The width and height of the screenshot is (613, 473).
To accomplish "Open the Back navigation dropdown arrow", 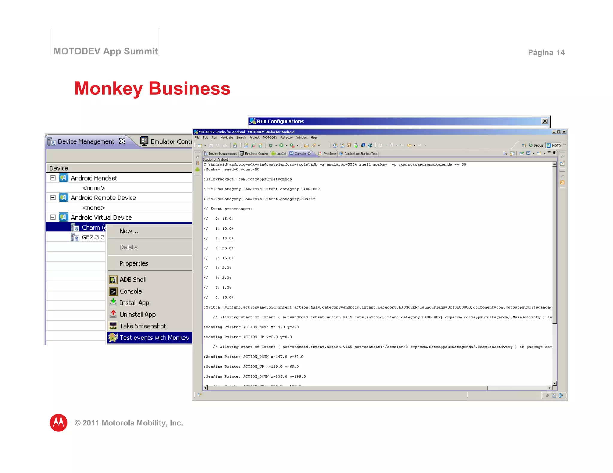I will pos(415,146).
